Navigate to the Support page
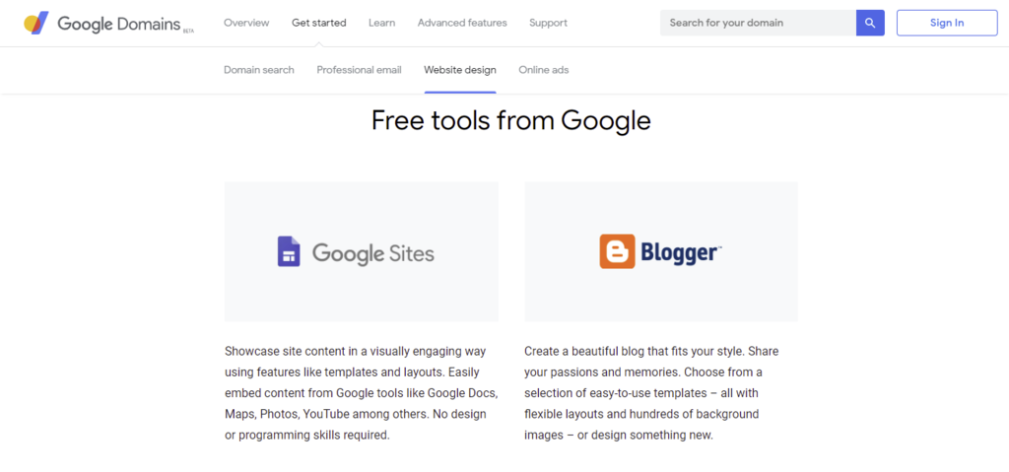The height and width of the screenshot is (472, 1009). 548,23
